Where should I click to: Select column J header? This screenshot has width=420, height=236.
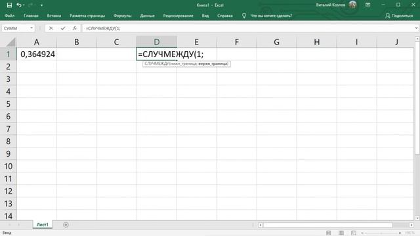[x=396, y=42]
